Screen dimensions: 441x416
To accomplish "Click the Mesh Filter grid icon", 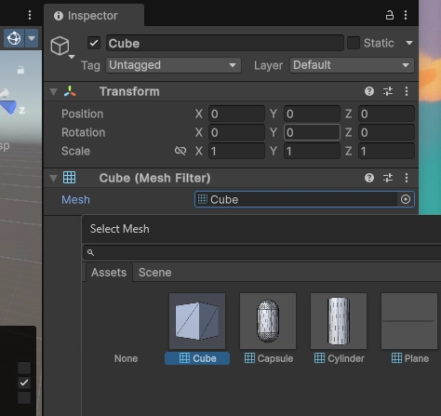I will tap(69, 178).
